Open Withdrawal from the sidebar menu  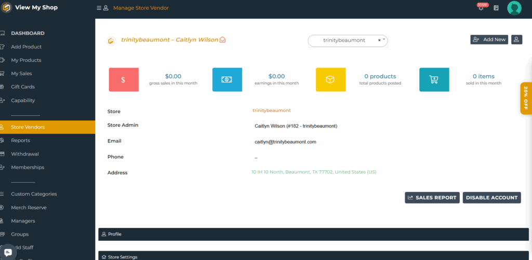[x=25, y=154]
